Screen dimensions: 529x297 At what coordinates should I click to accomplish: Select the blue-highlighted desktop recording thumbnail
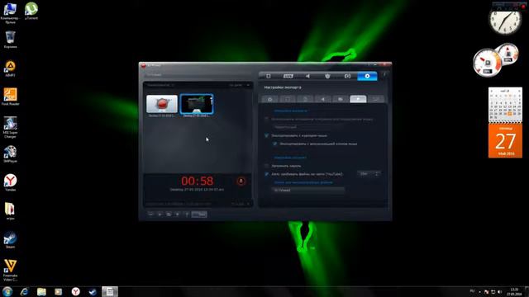tap(197, 104)
